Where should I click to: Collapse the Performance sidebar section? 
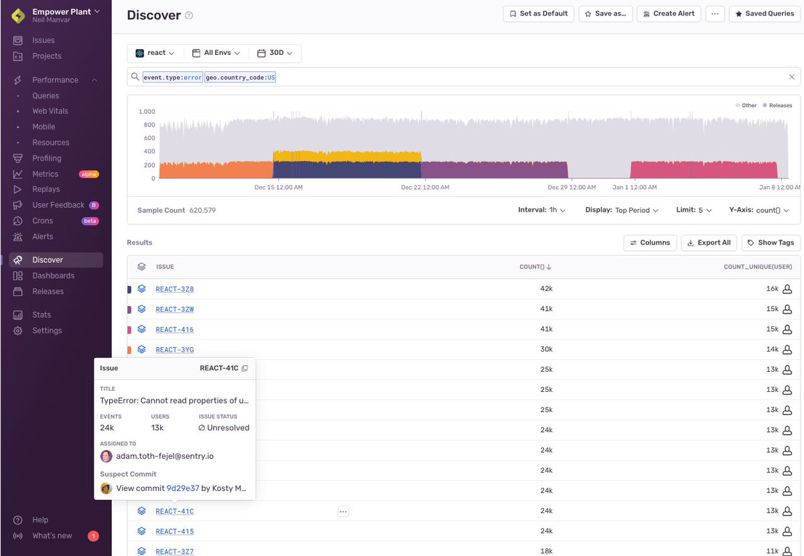tap(94, 80)
